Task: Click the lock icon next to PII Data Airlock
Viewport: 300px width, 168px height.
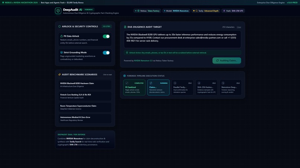Action: (61, 36)
